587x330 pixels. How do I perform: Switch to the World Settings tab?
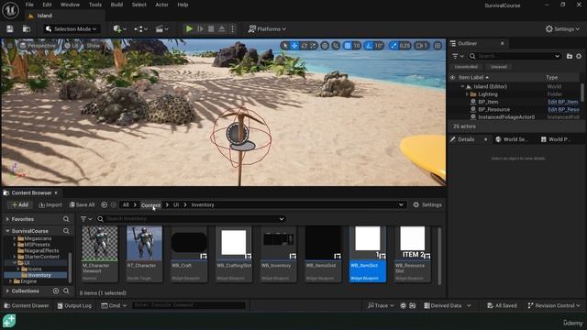512,139
